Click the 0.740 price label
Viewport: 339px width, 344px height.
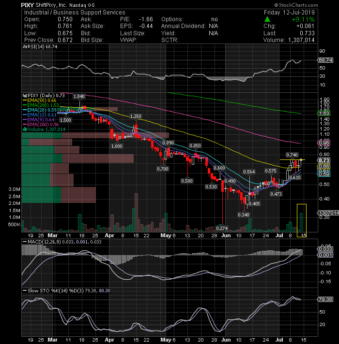coord(292,155)
